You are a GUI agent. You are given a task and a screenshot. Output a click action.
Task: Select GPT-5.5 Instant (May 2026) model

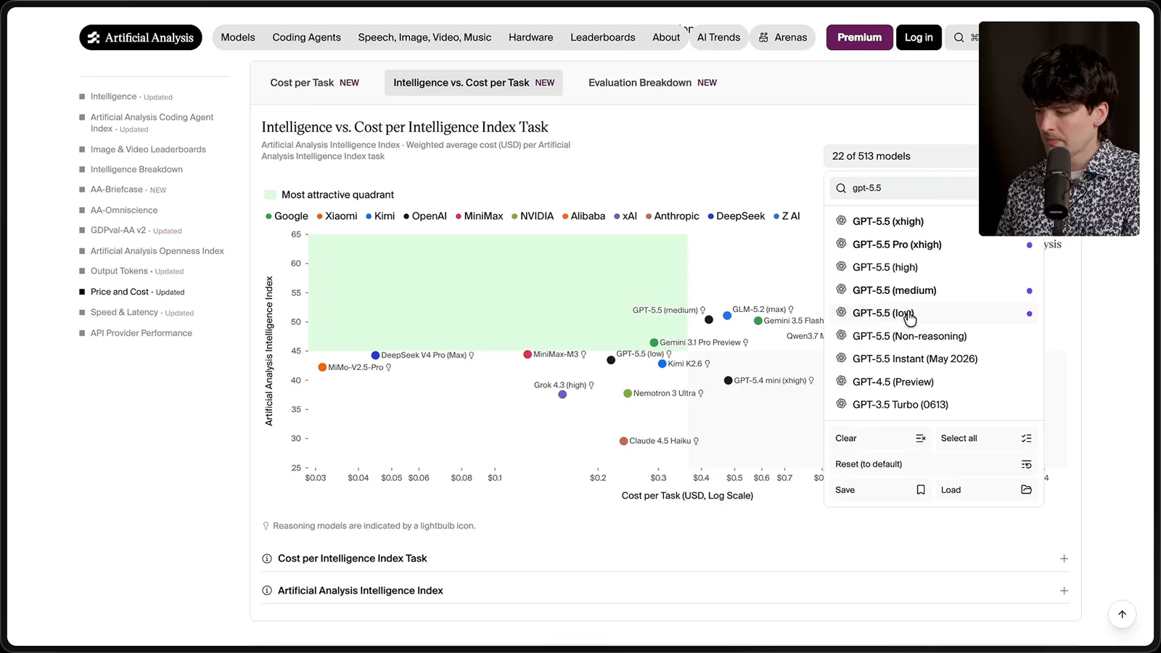click(934, 358)
